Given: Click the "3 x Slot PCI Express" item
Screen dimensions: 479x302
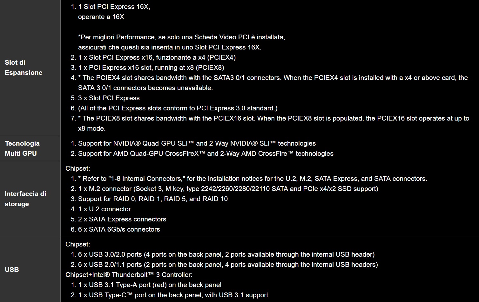Looking at the screenshot, I should pyautogui.click(x=109, y=98).
